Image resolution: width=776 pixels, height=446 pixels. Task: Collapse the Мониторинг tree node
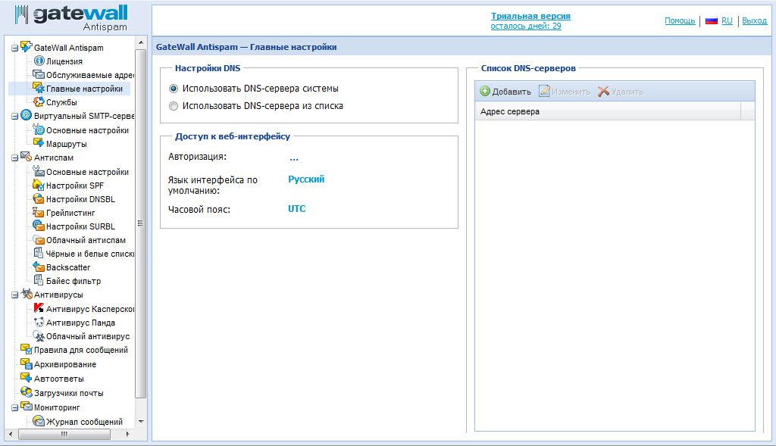coord(15,407)
